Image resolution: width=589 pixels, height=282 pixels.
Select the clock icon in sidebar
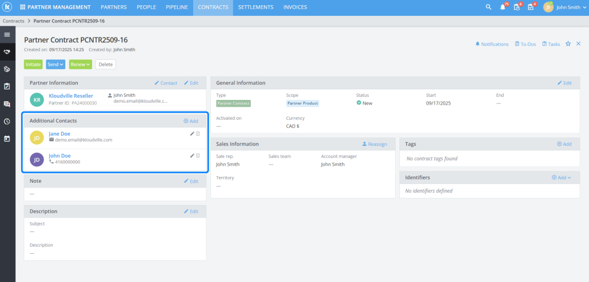[6, 122]
